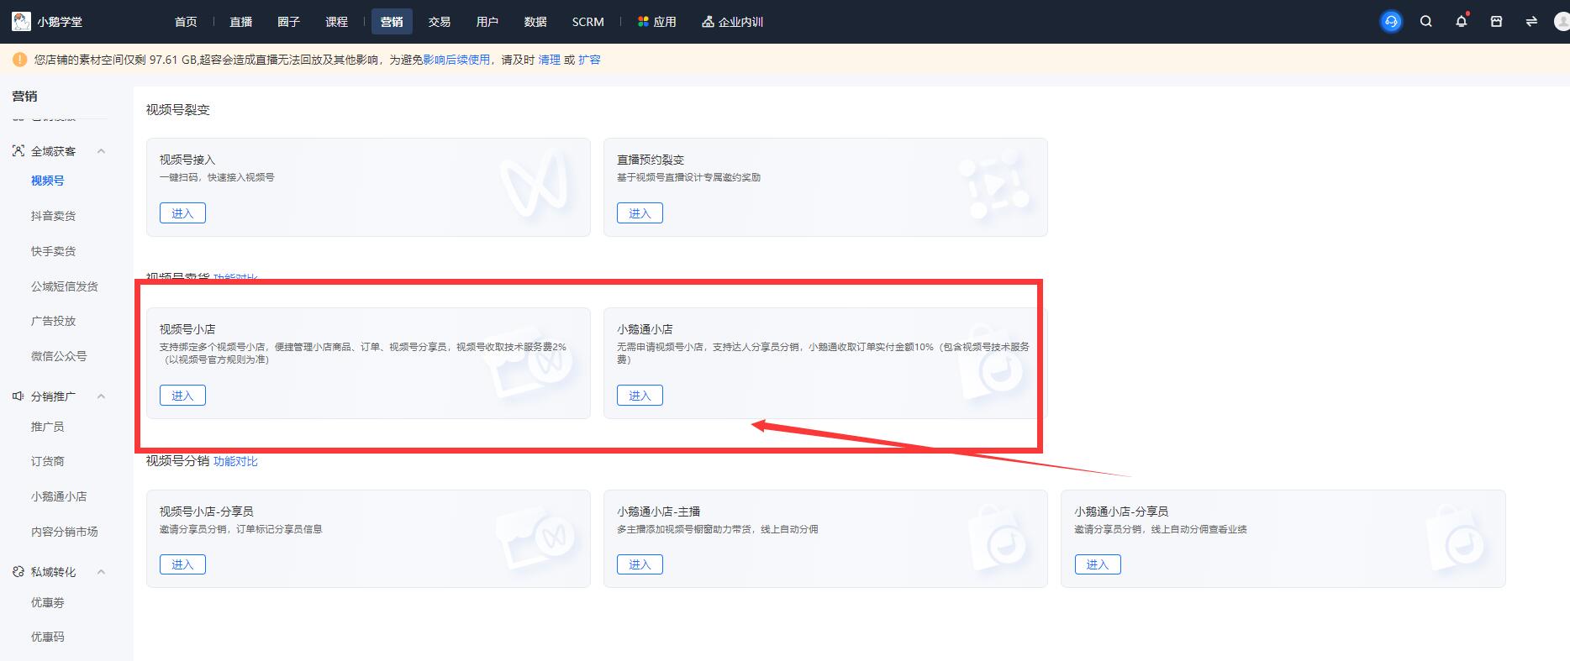Open the notifications bell icon
This screenshot has width=1570, height=661.
tap(1462, 22)
